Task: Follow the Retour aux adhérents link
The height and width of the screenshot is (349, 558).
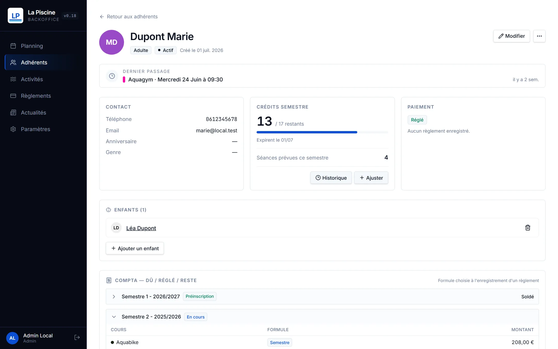Action: 129,17
